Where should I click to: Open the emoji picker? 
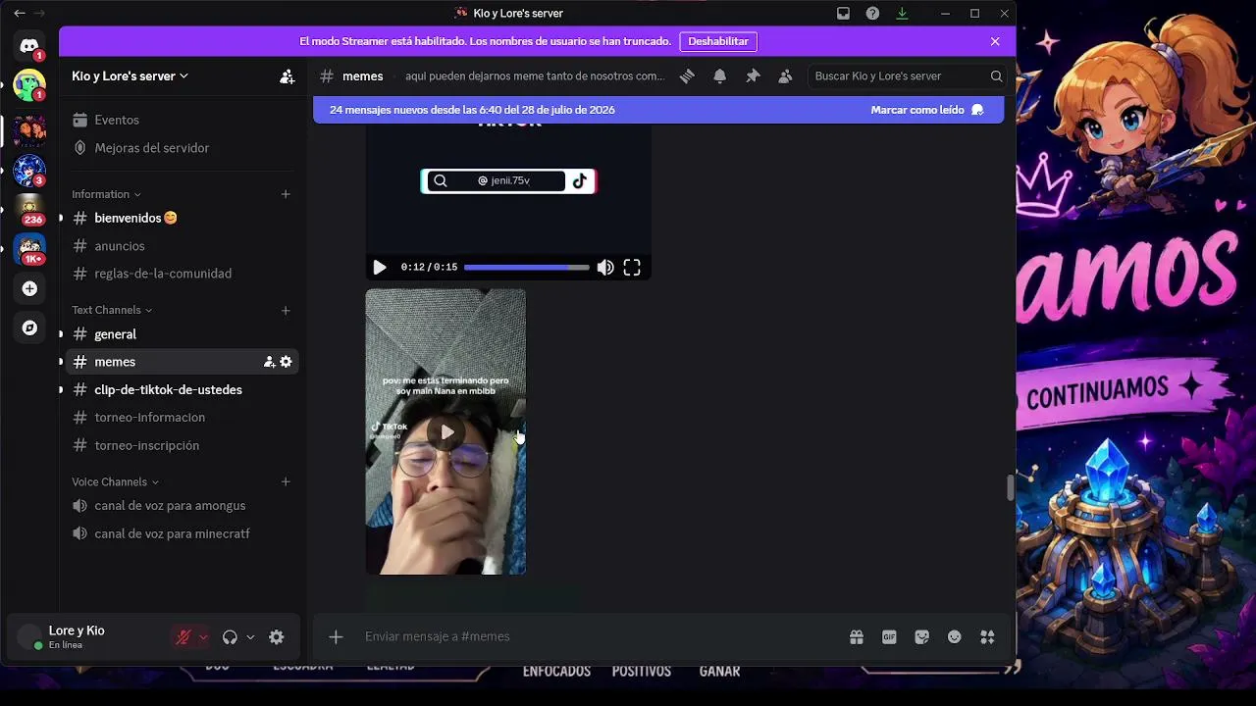tap(955, 637)
